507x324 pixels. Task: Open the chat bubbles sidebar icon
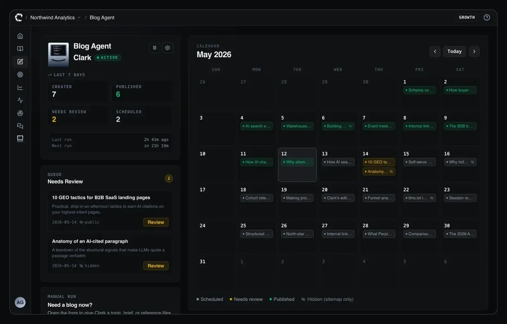[20, 126]
